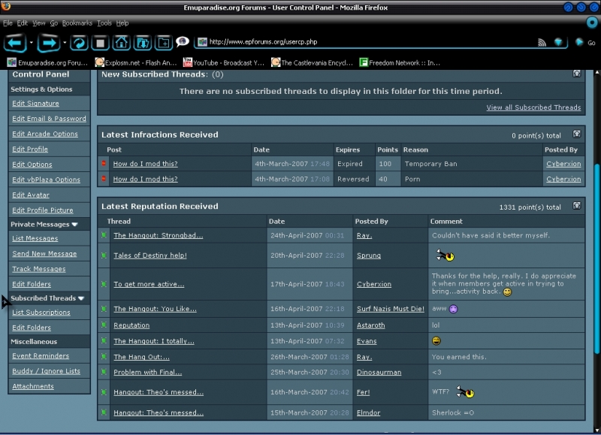Click the Go arrow icon
This screenshot has width=601, height=435.
pos(578,42)
